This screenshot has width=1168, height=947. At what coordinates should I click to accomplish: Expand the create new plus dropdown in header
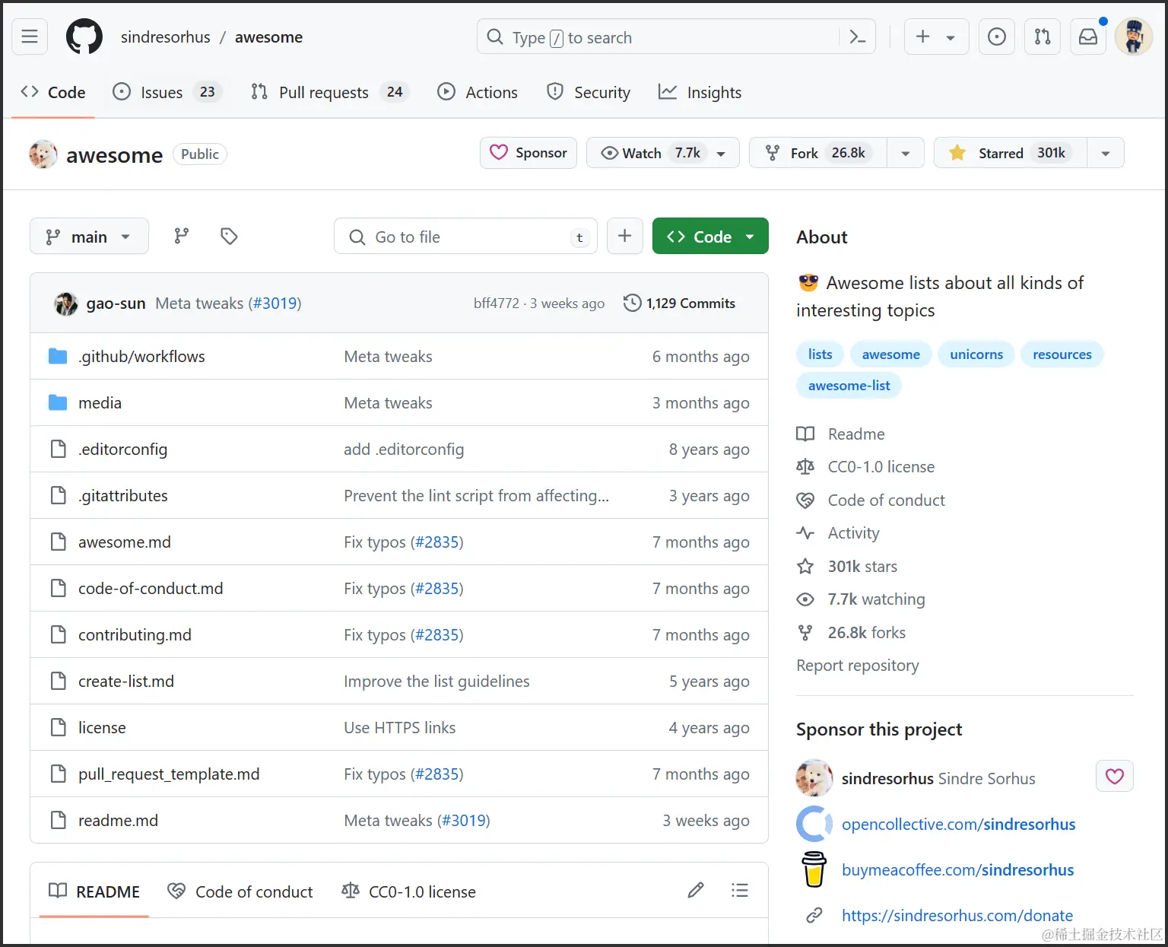click(936, 37)
